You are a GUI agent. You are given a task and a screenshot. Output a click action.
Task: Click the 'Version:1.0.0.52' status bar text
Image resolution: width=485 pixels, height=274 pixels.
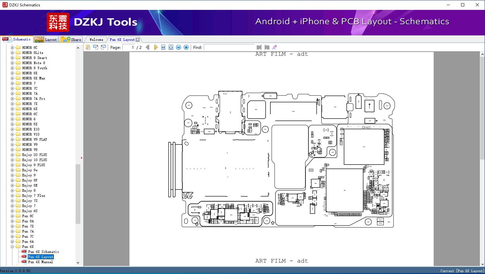[15, 271]
